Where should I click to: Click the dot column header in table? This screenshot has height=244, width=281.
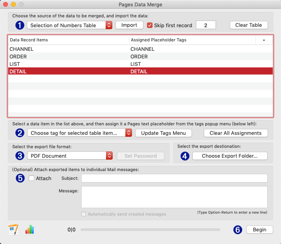(x=264, y=40)
